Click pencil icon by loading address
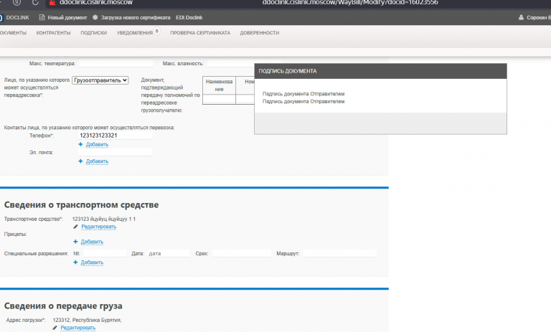The height and width of the screenshot is (332, 551). coord(55,328)
